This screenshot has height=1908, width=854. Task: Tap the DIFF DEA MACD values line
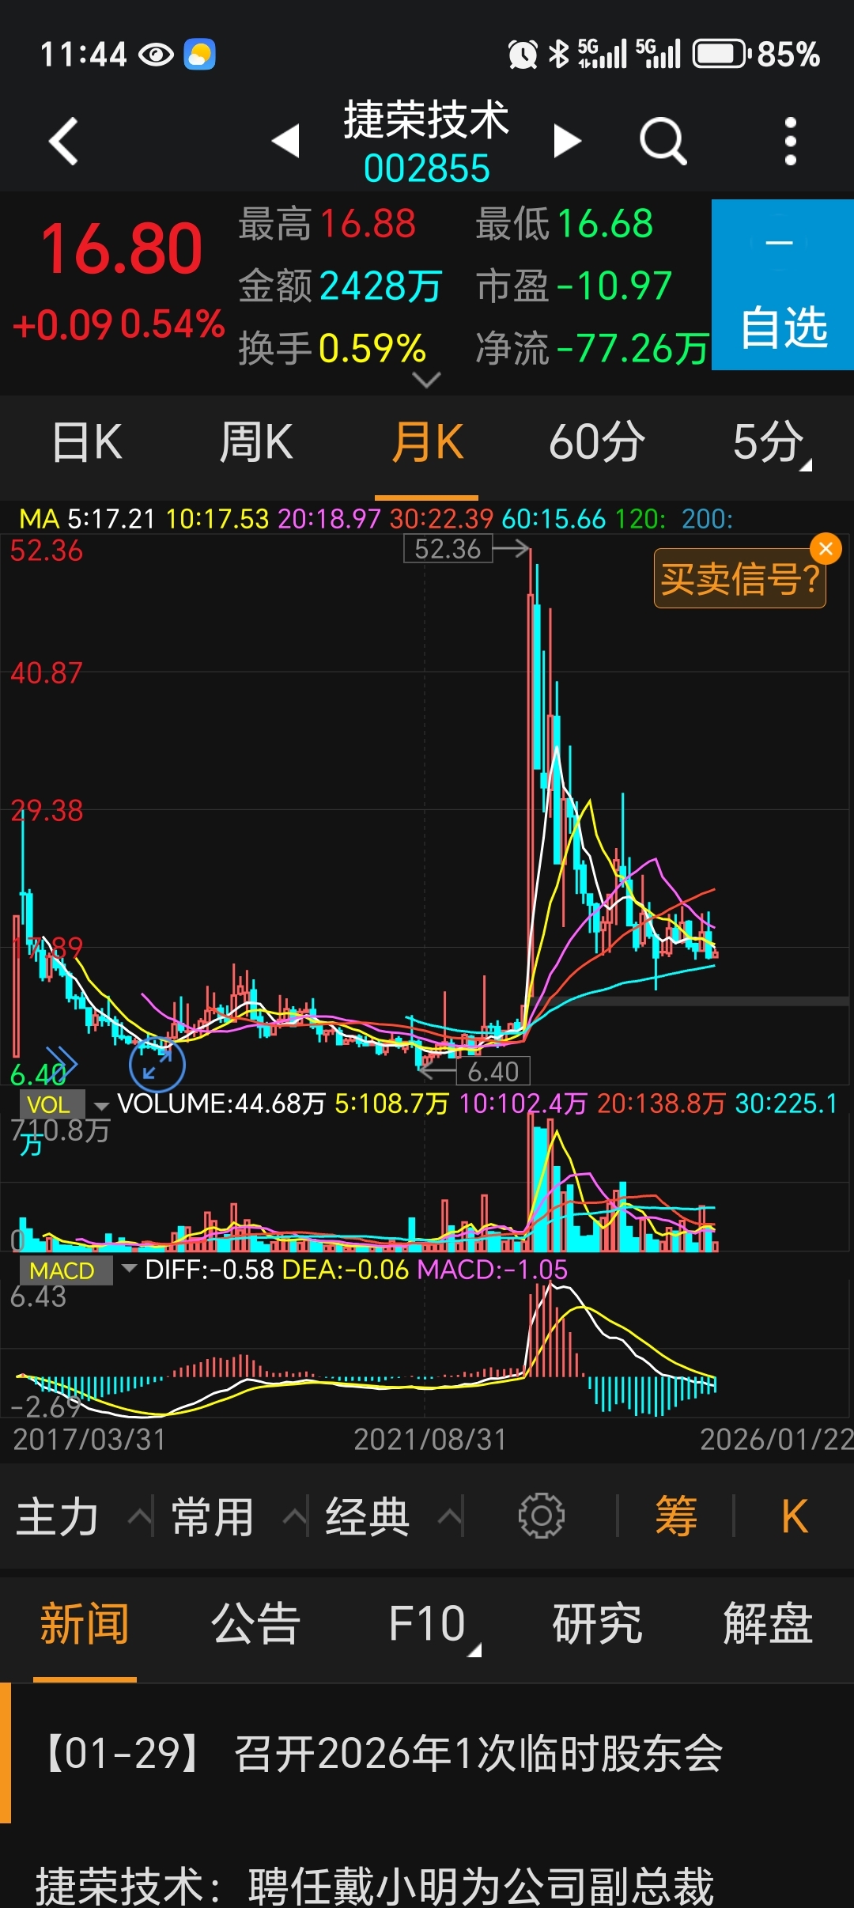[x=357, y=1270]
